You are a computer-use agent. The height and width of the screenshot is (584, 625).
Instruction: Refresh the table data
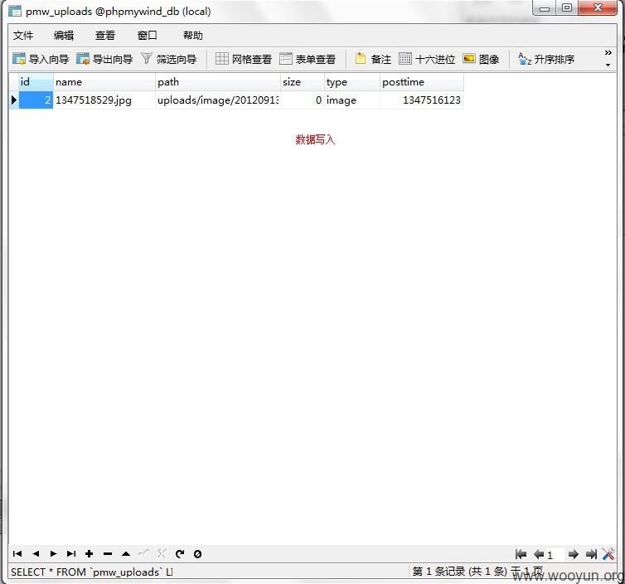point(180,553)
